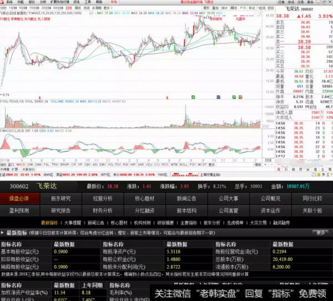
Task: Open the 经营分析 section
Action: pyautogui.click(x=103, y=199)
